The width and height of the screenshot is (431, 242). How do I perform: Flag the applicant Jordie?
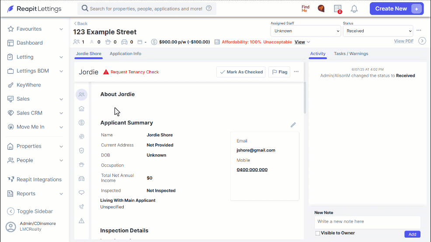(x=279, y=72)
